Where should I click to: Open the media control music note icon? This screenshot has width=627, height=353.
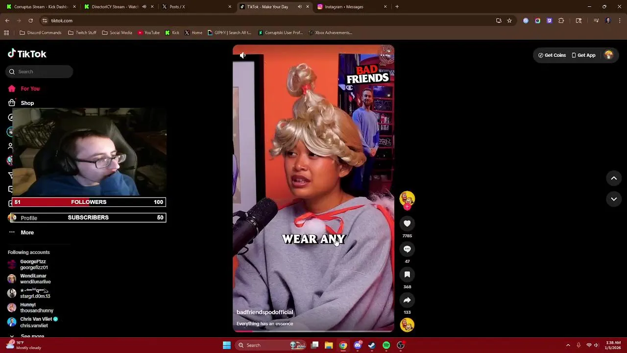point(596,21)
